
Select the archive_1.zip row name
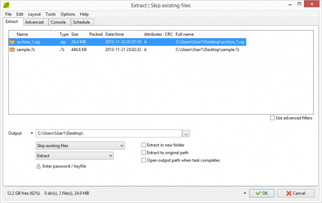click(28, 42)
